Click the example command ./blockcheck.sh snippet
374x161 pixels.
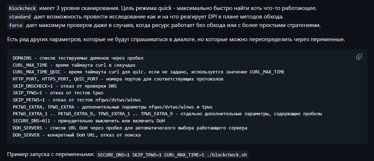pos(172,155)
